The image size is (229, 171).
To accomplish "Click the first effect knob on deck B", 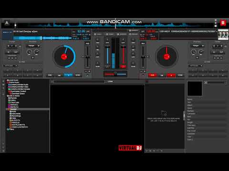I will click(193, 52).
